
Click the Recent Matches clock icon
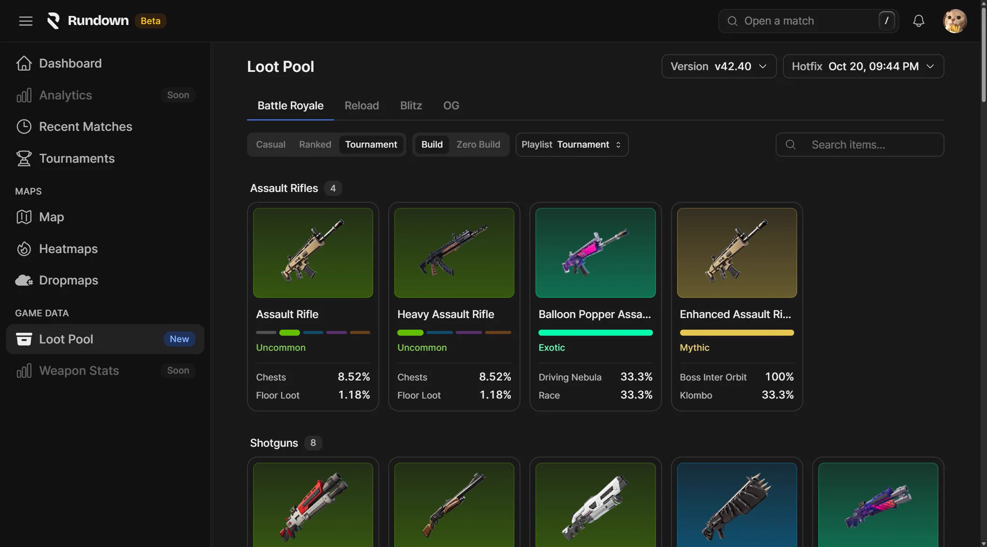(x=24, y=126)
